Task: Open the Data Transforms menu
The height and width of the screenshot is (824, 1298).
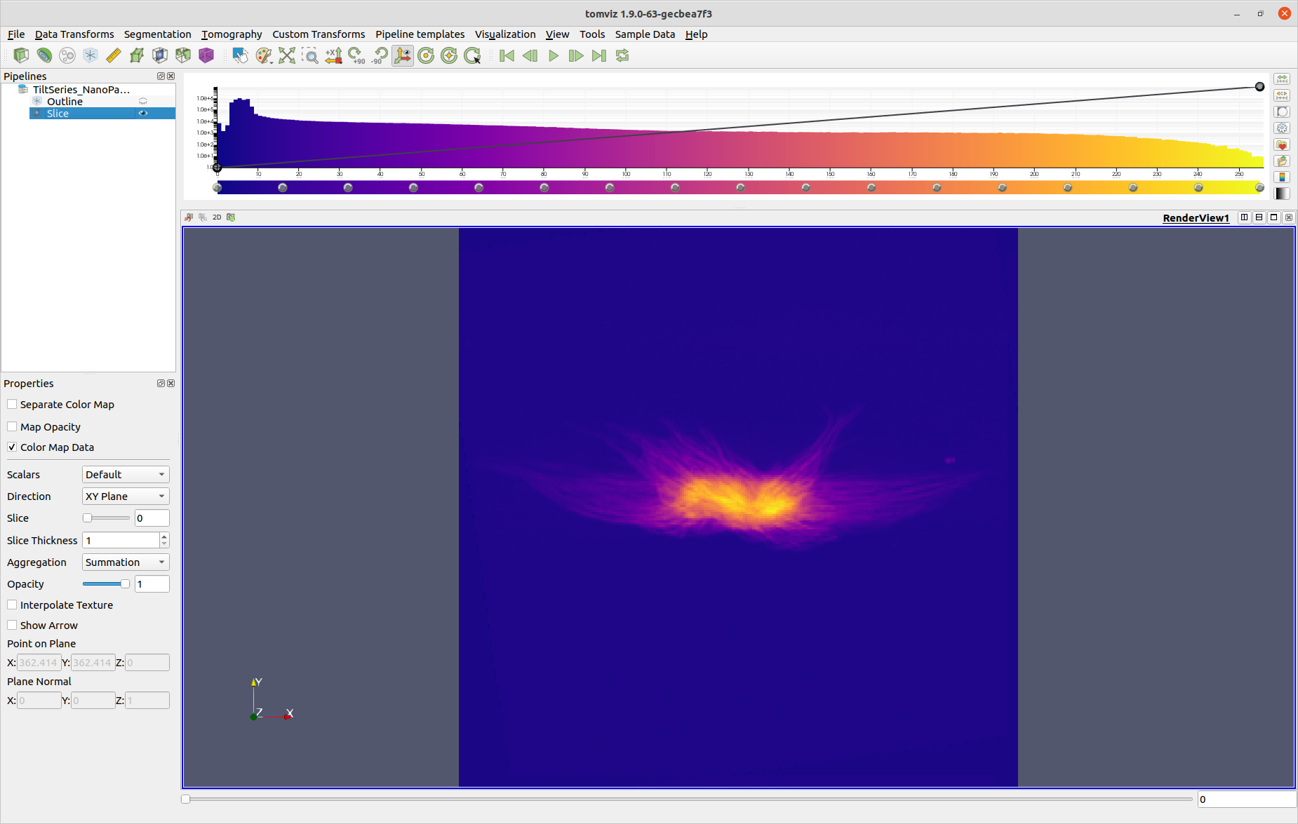Action: click(74, 34)
